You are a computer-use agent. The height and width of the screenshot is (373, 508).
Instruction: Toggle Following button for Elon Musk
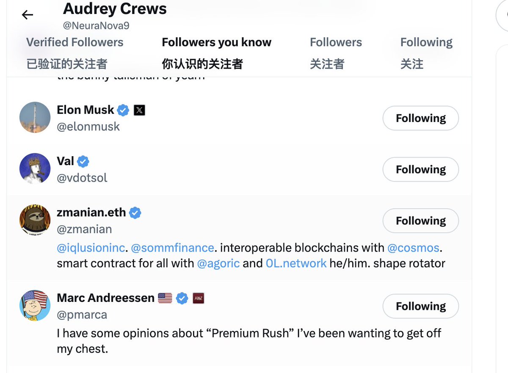(x=421, y=118)
